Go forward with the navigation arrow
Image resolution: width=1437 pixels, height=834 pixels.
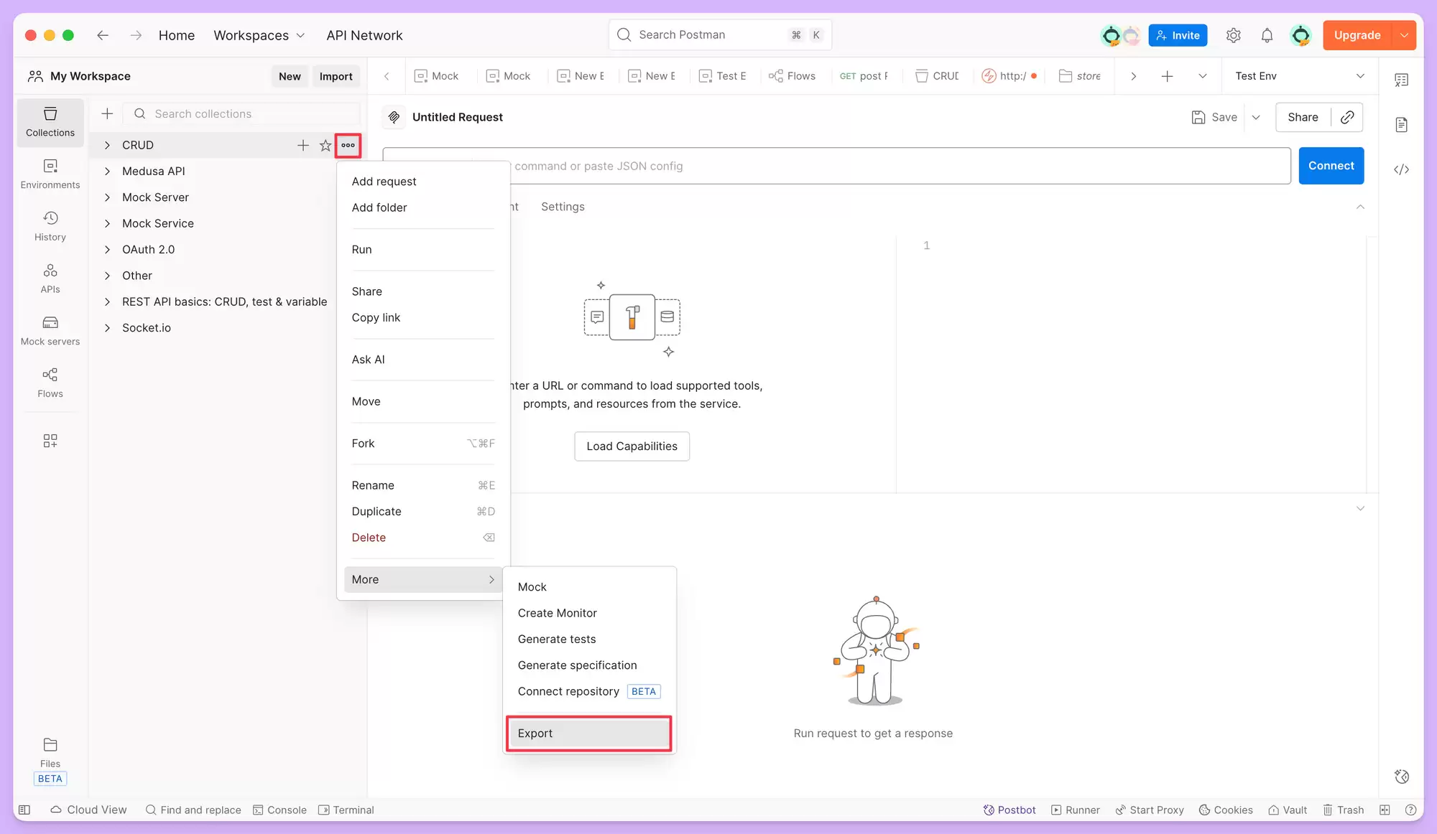click(x=136, y=35)
